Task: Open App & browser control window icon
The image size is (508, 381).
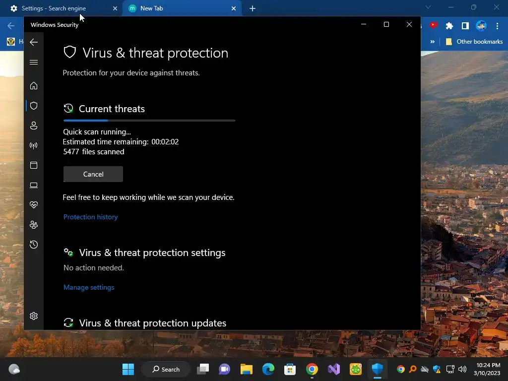Action: 34,165
